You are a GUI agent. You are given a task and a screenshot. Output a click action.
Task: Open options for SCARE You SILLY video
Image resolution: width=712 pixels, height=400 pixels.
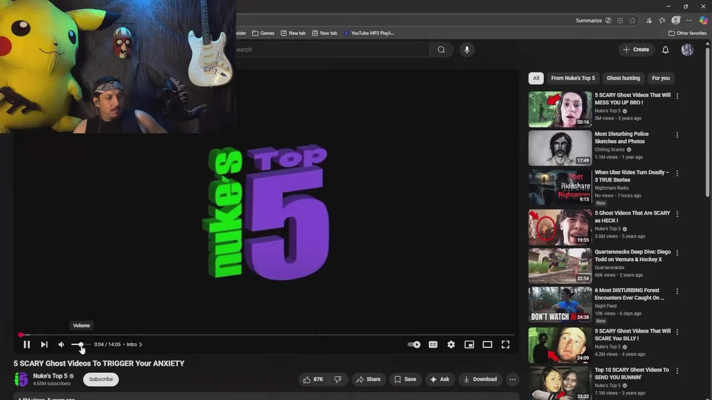tap(677, 332)
